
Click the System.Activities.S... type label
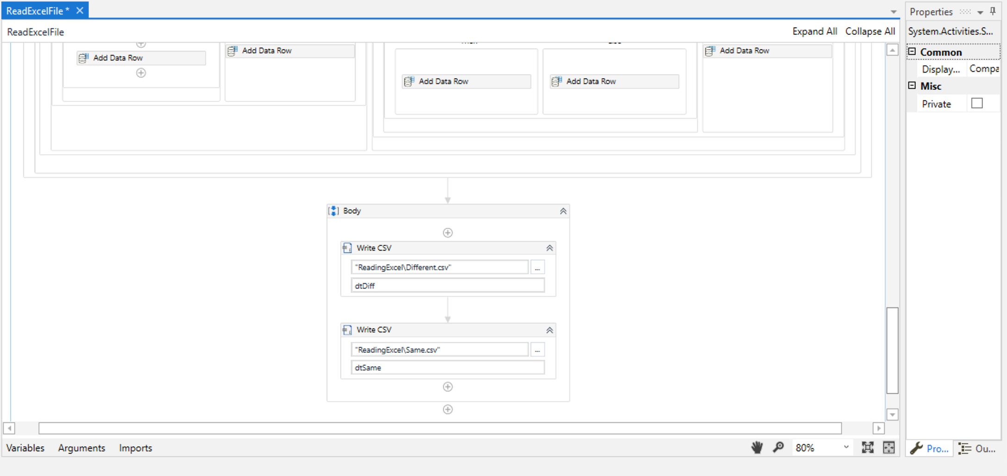click(951, 31)
